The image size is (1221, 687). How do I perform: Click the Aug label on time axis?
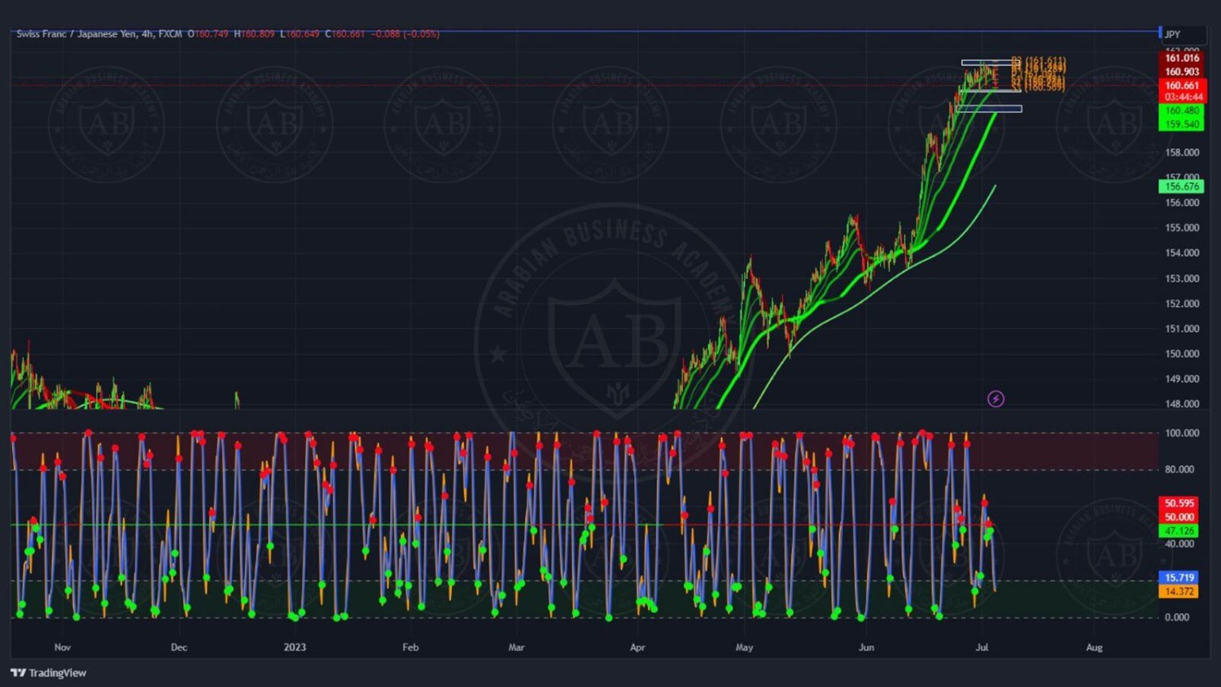point(1094,647)
